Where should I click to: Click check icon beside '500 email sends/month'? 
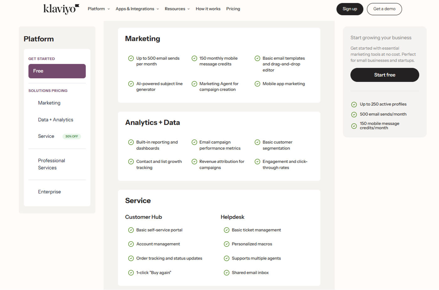tap(354, 115)
